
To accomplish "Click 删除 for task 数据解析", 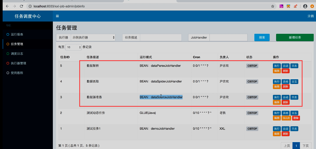I will (x=285, y=71).
